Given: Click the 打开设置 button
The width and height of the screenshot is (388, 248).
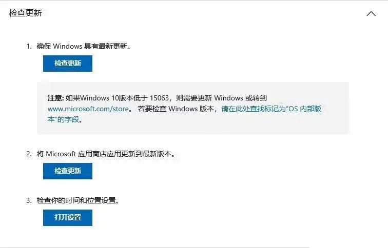Looking at the screenshot, I should coord(68,218).
